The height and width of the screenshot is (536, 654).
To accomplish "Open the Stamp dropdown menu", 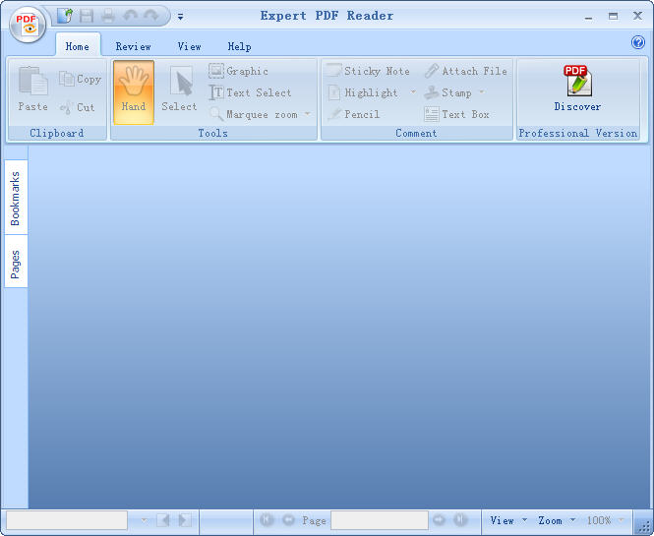I will [x=481, y=92].
